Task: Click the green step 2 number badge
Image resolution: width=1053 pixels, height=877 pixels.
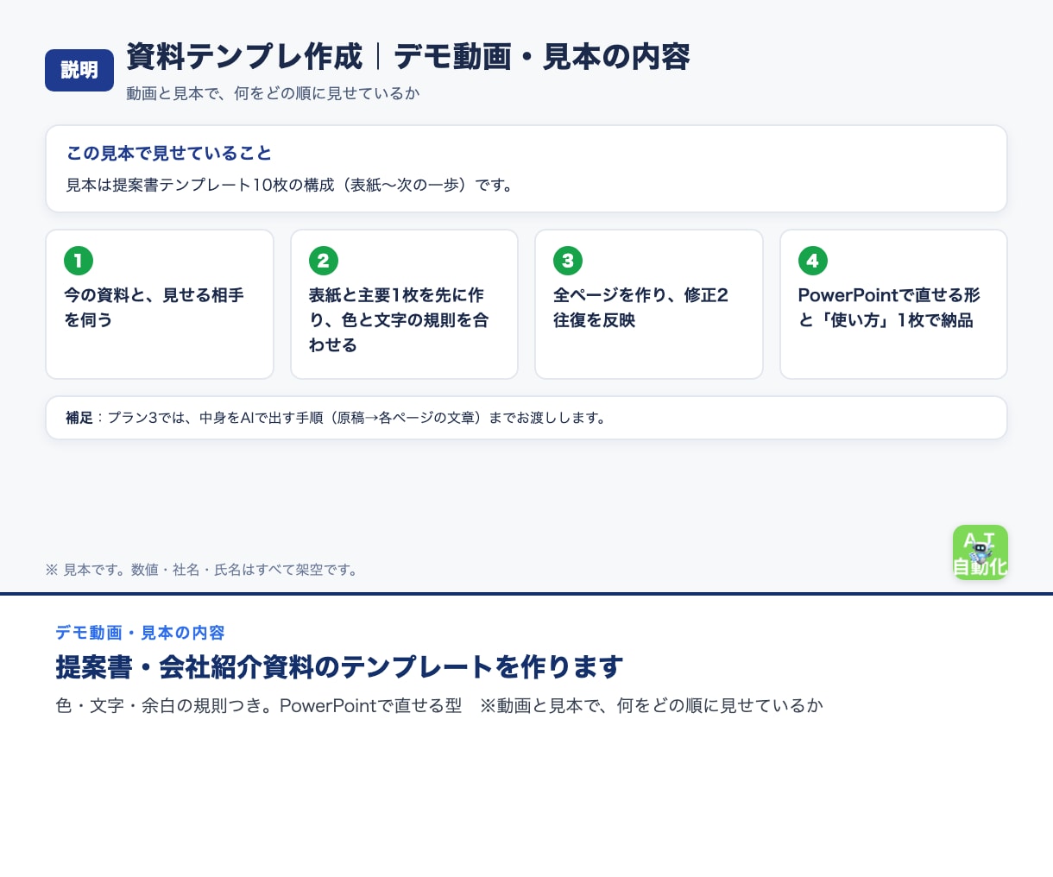Action: click(x=323, y=260)
